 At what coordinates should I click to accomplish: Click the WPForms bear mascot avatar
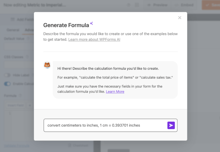(47, 66)
